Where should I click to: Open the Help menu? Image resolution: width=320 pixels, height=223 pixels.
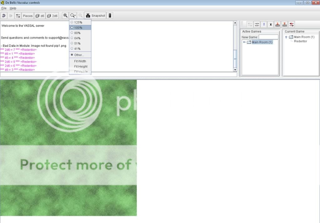tap(13, 8)
